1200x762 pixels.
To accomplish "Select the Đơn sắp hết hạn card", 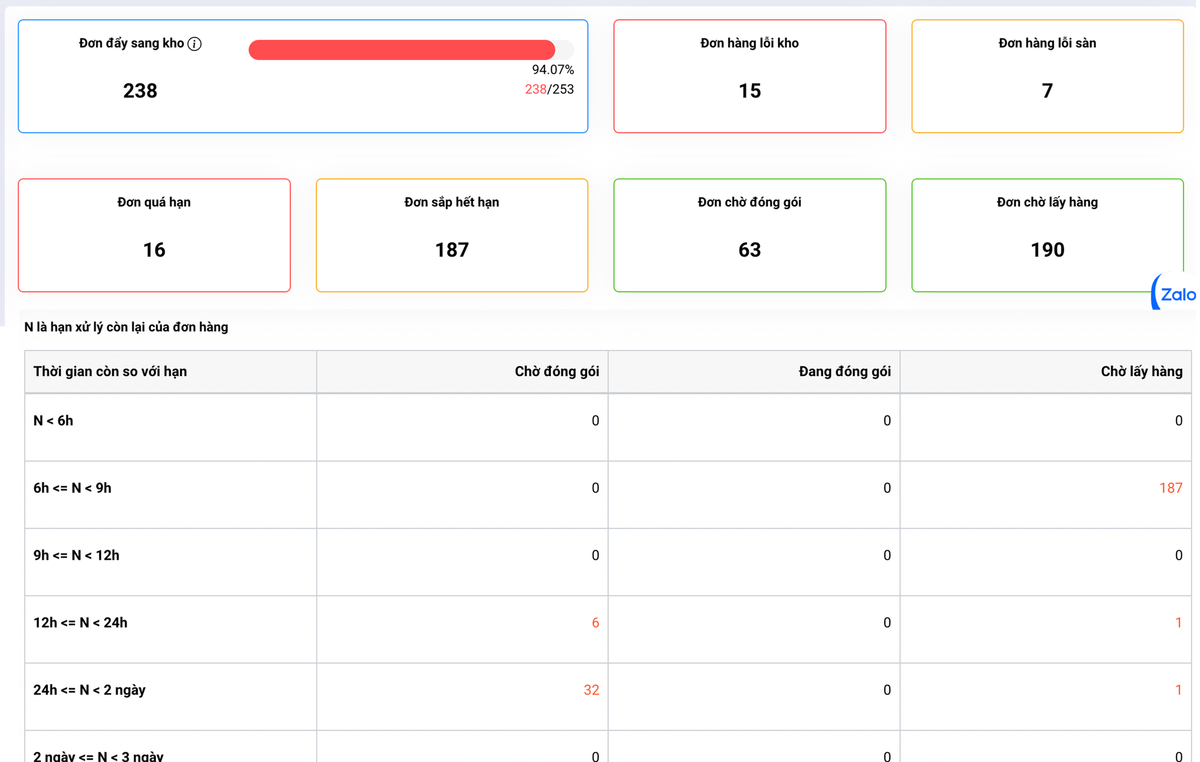I will (x=452, y=235).
